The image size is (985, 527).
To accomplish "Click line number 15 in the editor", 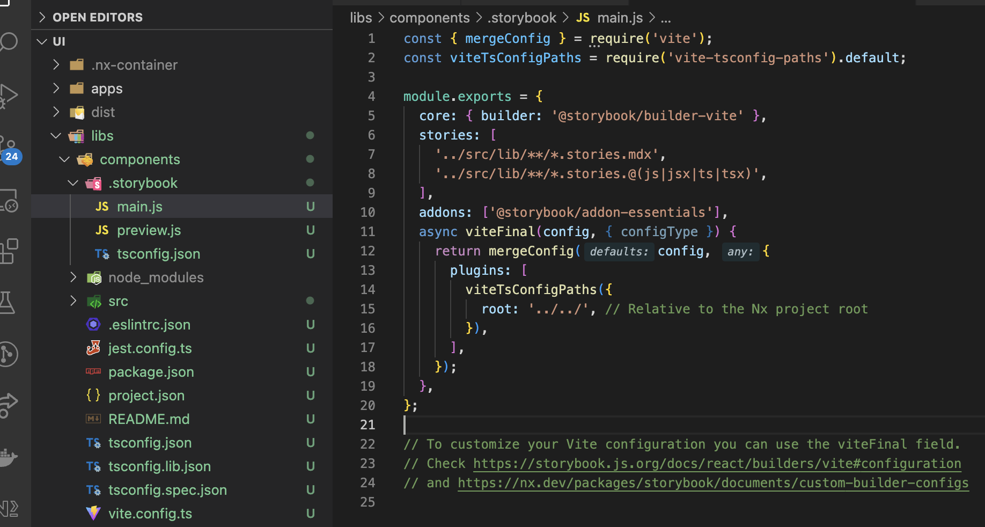I will (x=367, y=309).
